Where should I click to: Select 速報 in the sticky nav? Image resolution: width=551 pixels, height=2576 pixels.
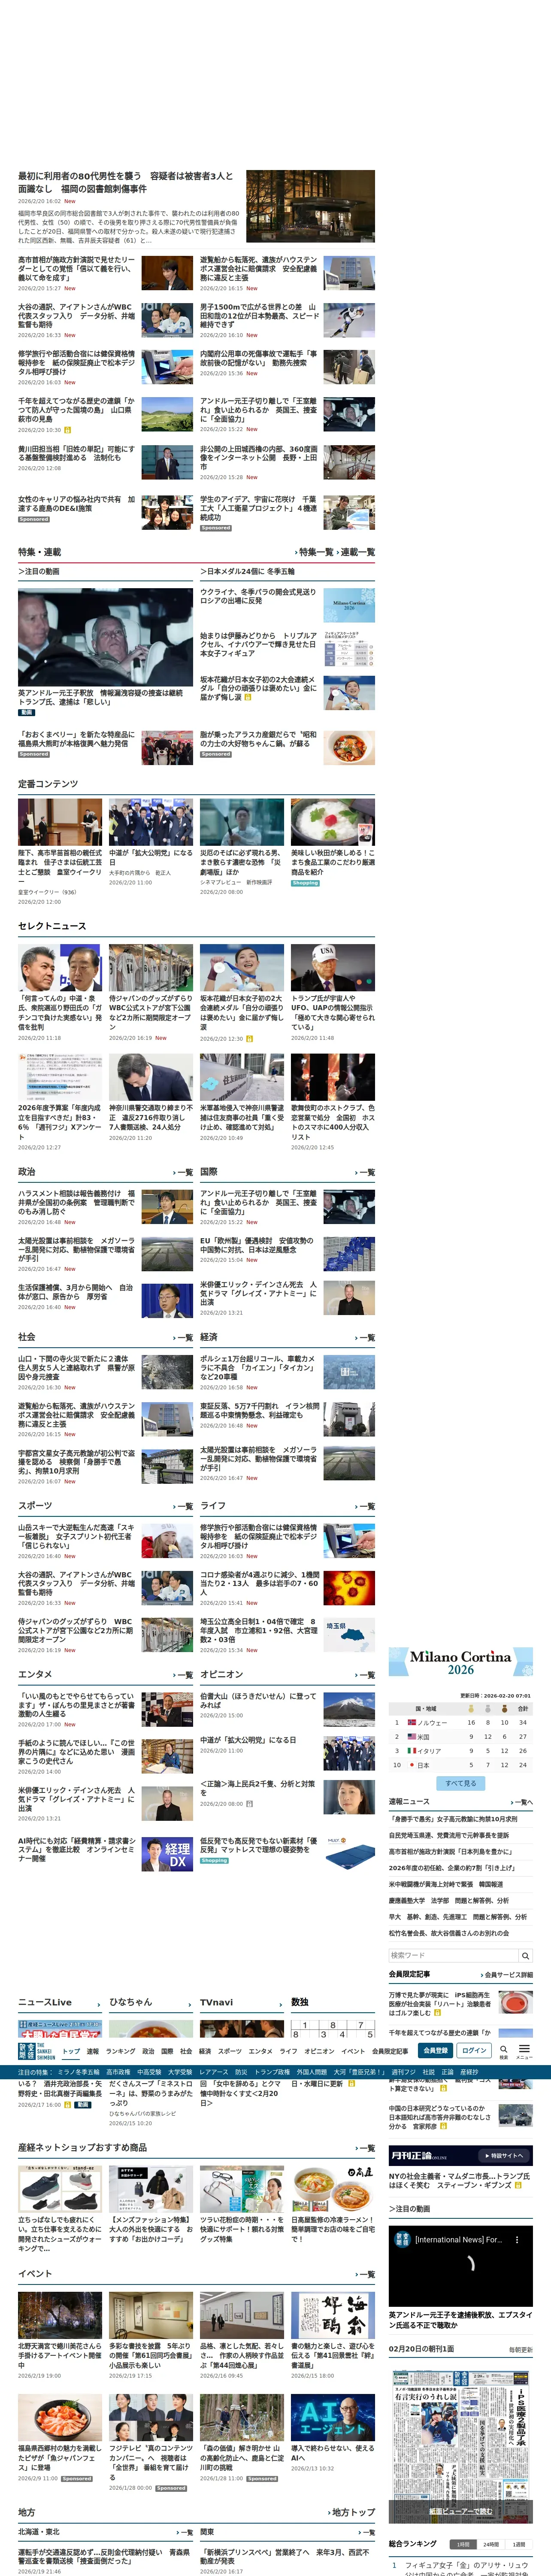[93, 2051]
